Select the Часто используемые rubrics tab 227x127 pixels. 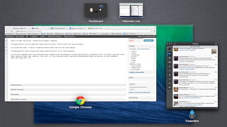click(x=143, y=49)
